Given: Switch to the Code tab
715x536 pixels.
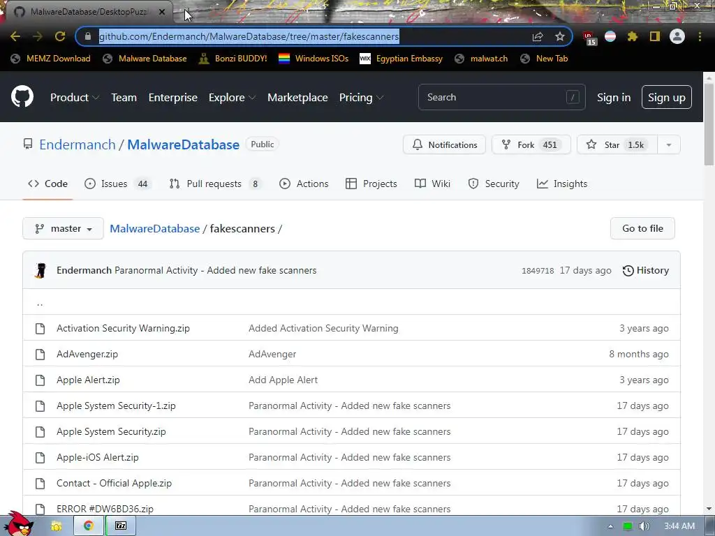Looking at the screenshot, I should (x=47, y=184).
